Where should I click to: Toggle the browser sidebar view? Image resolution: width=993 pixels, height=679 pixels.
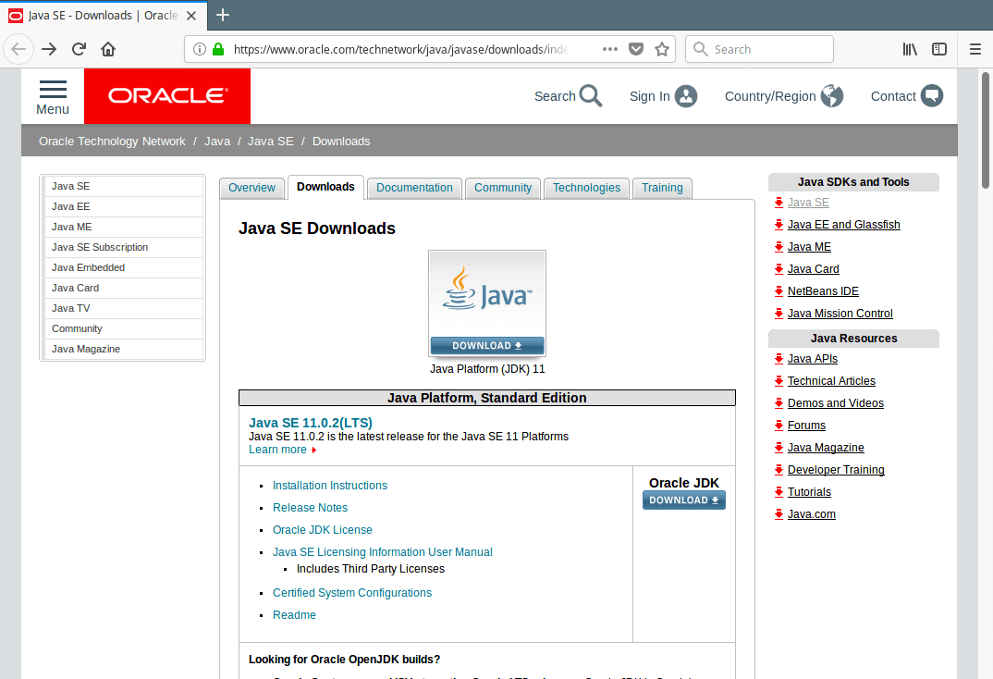(939, 49)
